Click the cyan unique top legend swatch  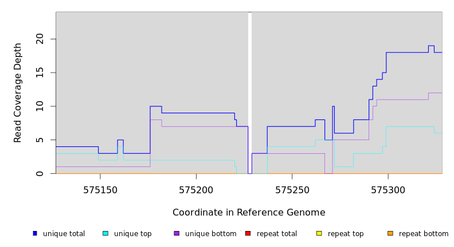[105, 233]
